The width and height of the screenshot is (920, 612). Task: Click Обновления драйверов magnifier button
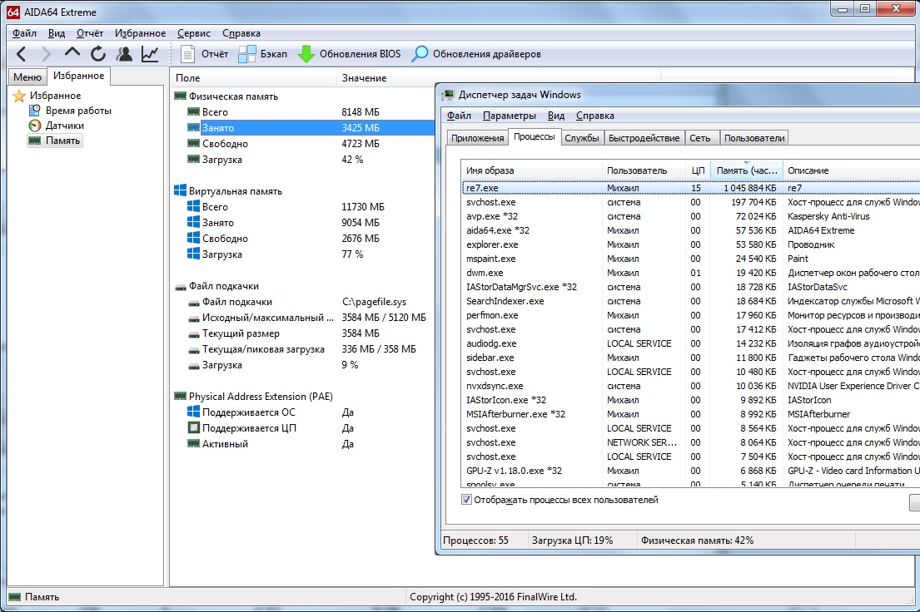[476, 54]
